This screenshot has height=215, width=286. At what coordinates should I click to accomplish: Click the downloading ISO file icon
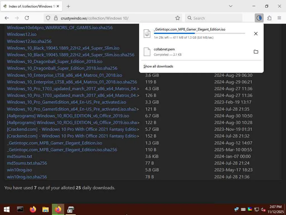[147, 34]
